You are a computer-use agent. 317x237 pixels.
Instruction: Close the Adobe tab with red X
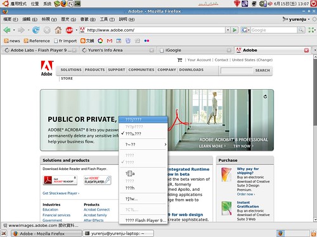coord(306,50)
